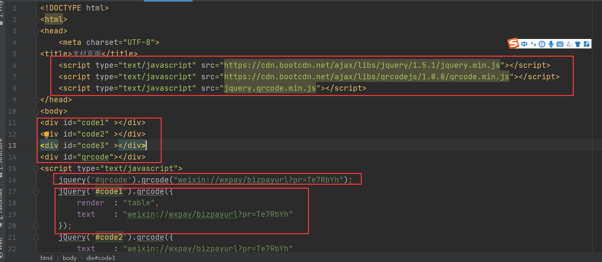
Task: Click the closing }); on line 20
Action: click(65, 226)
